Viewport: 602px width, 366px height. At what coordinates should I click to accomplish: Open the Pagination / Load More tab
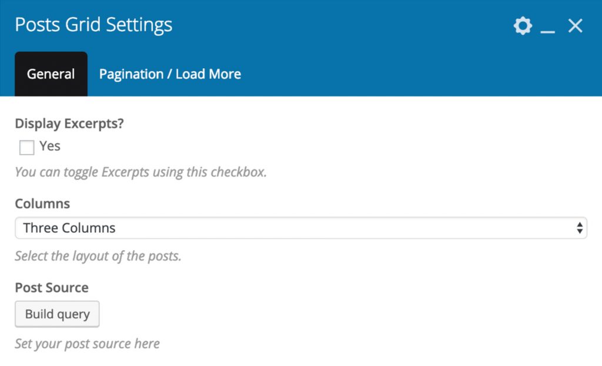170,74
